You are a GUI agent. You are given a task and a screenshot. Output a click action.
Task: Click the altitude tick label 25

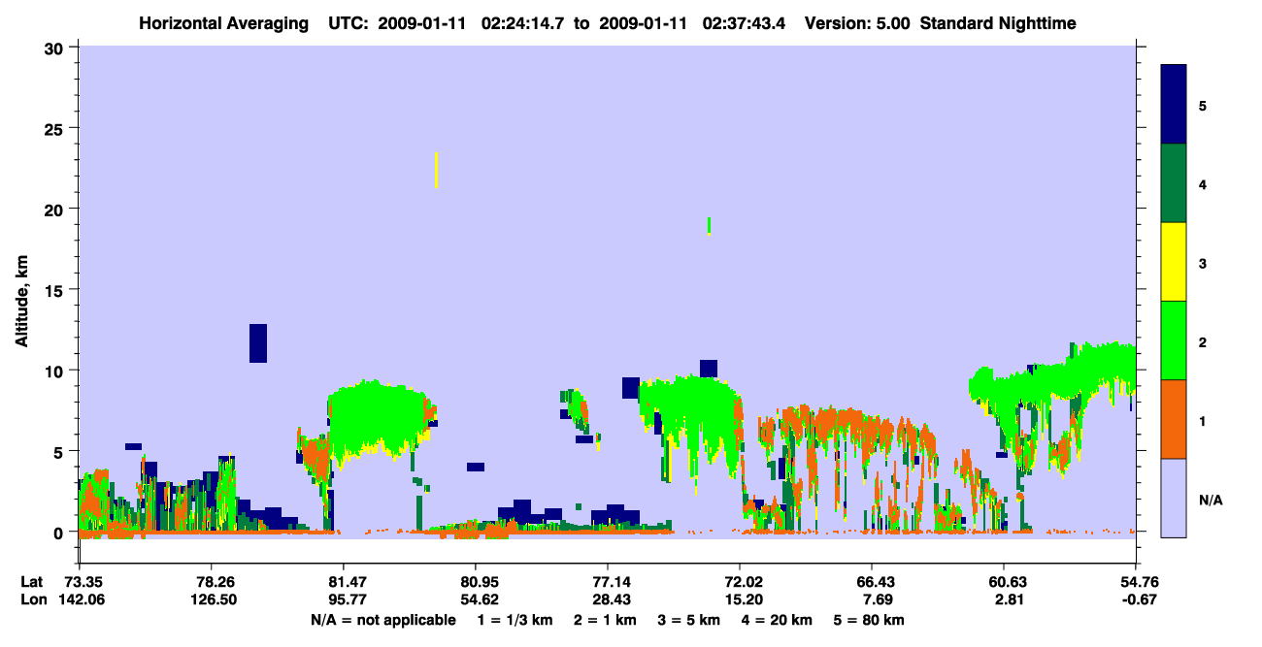[56, 128]
